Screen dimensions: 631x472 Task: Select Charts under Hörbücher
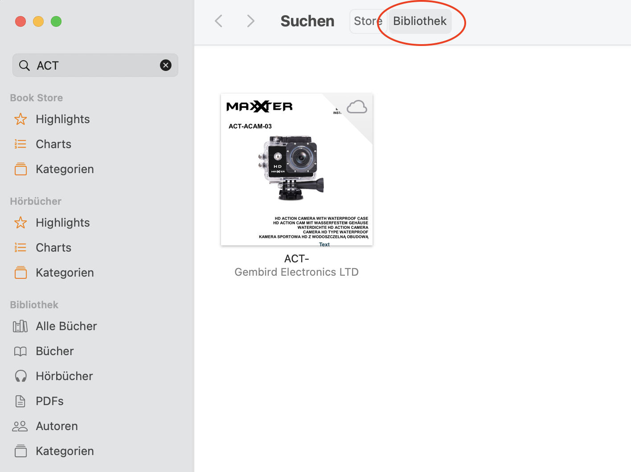53,248
